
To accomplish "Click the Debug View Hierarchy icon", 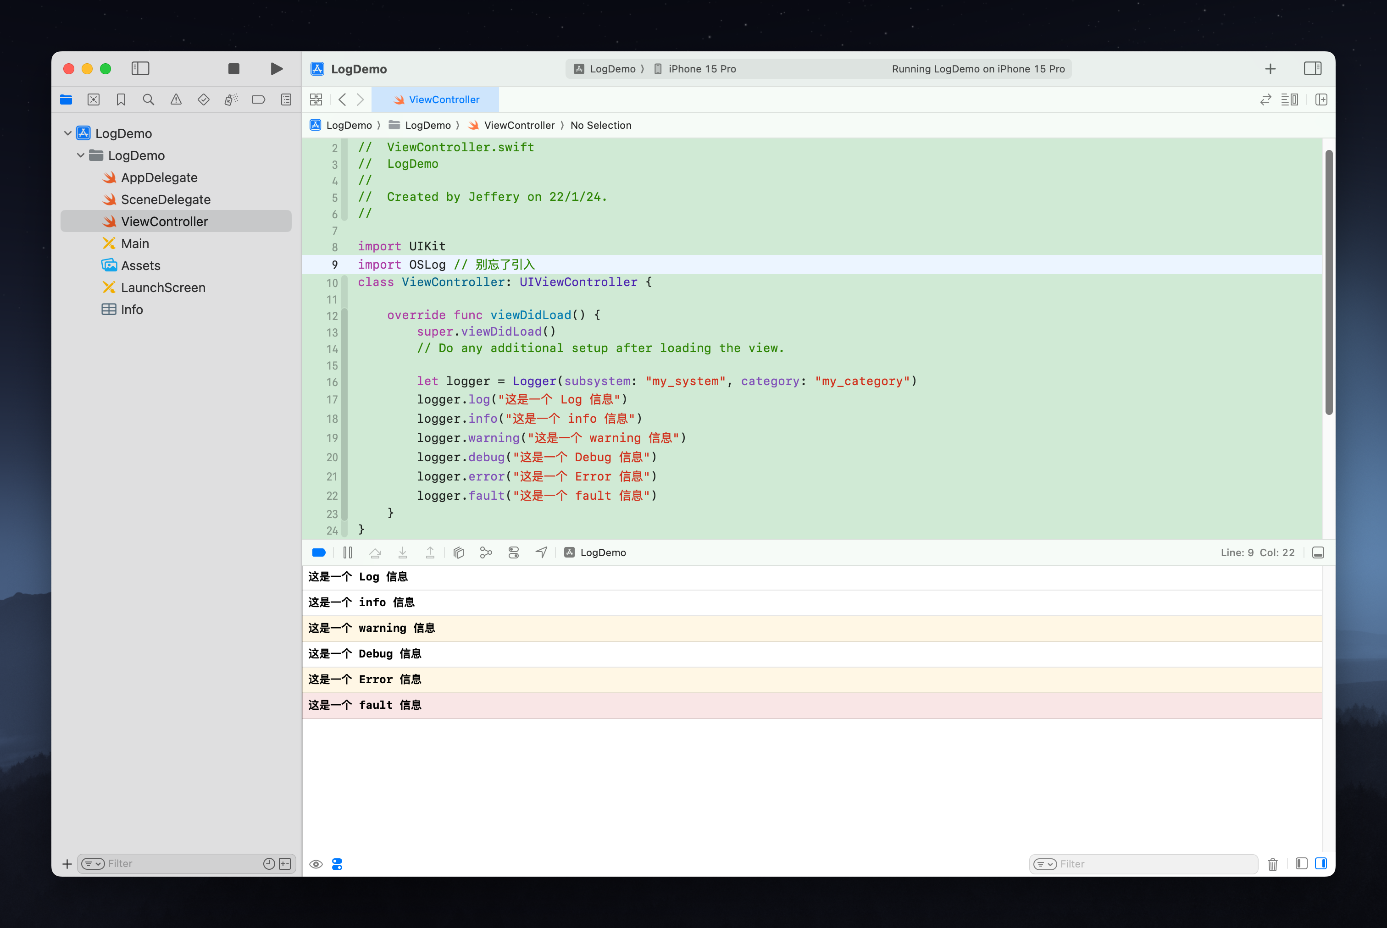I will tap(458, 552).
